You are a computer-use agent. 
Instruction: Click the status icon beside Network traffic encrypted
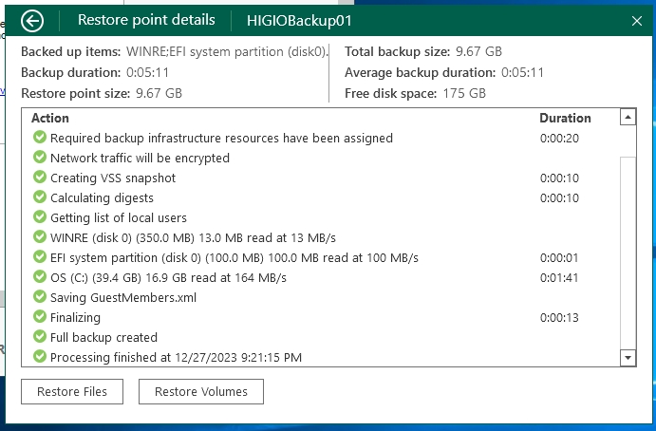click(x=40, y=158)
